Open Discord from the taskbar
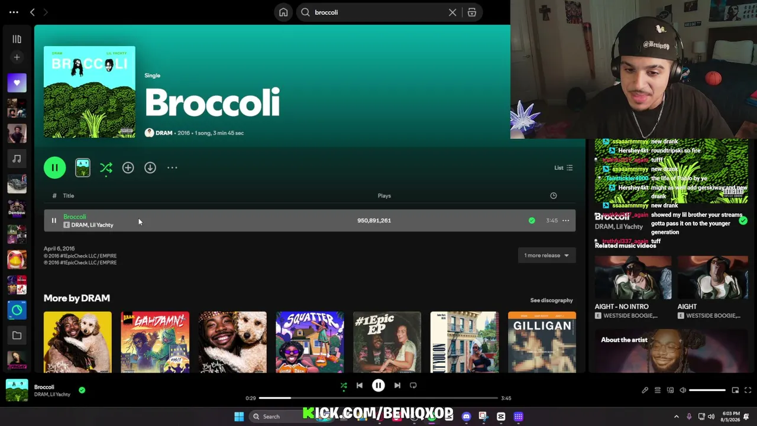The image size is (757, 426). coord(466,417)
